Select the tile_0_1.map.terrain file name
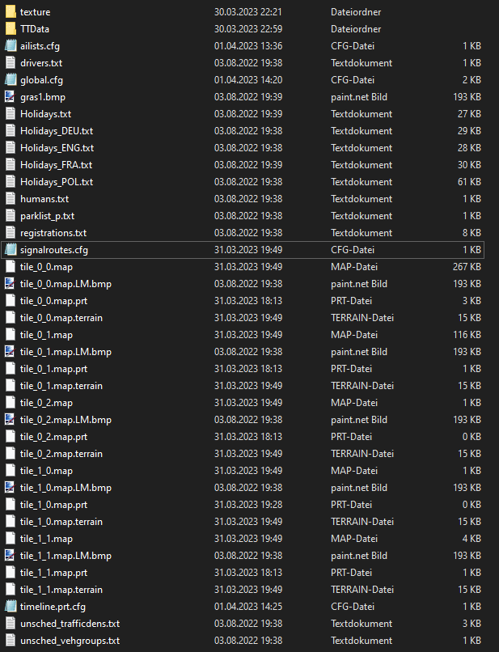The width and height of the screenshot is (499, 652). coord(61,386)
